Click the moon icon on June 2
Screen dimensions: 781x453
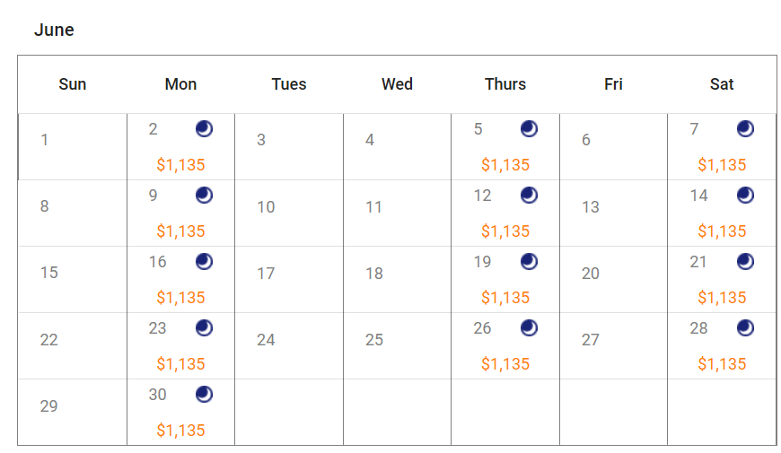coord(204,129)
